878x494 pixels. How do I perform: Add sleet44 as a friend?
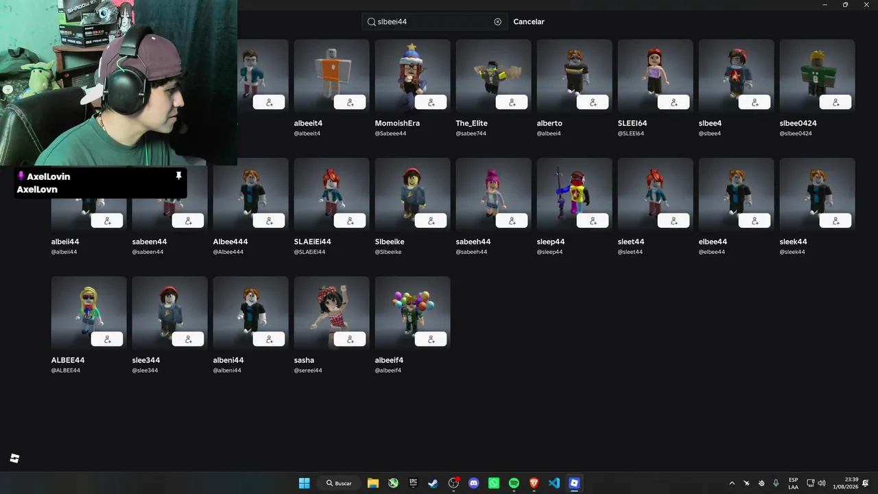click(x=674, y=221)
